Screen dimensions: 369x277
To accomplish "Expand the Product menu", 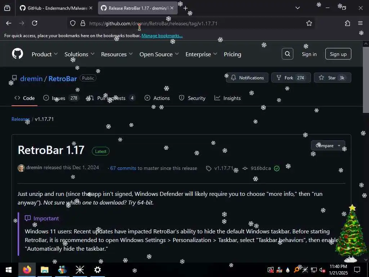I will pyautogui.click(x=45, y=54).
